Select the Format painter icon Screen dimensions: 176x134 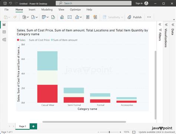coord(15,17)
